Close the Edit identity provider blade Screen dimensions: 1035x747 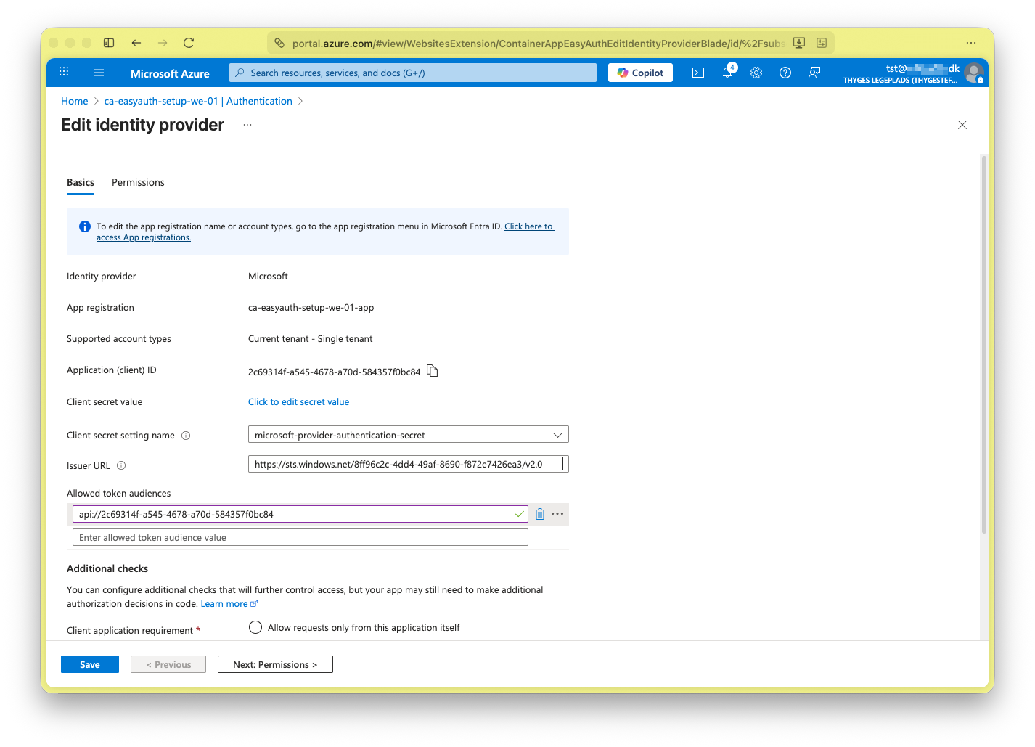pyautogui.click(x=962, y=125)
